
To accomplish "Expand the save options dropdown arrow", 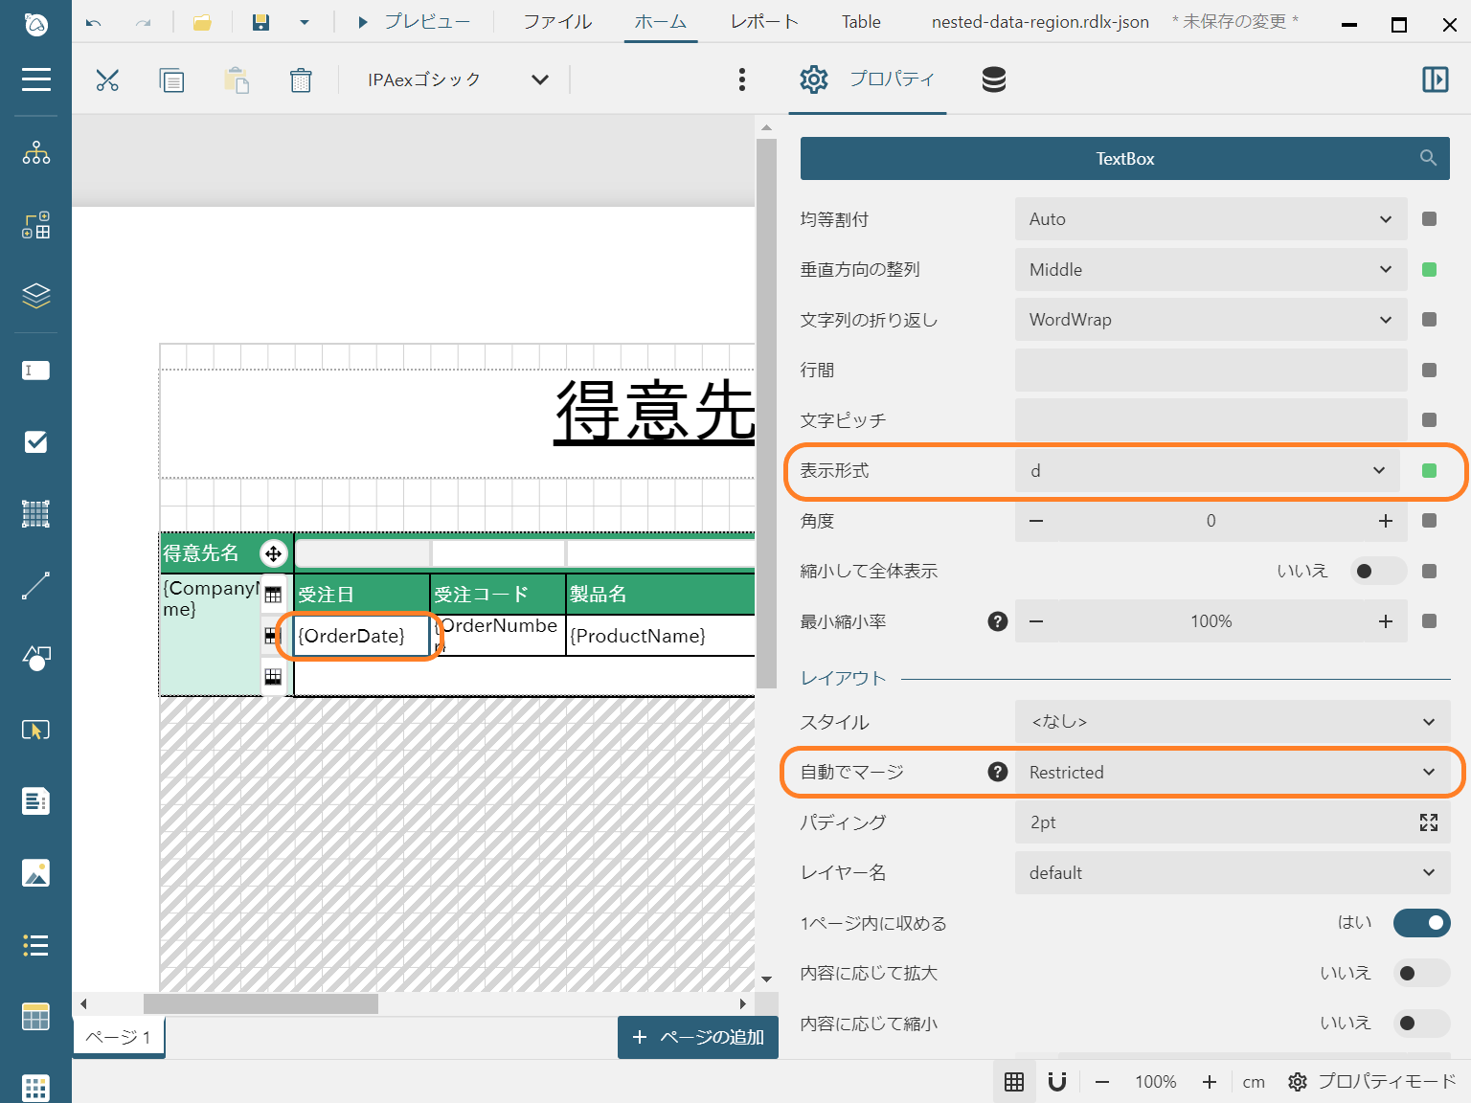I will (x=304, y=22).
